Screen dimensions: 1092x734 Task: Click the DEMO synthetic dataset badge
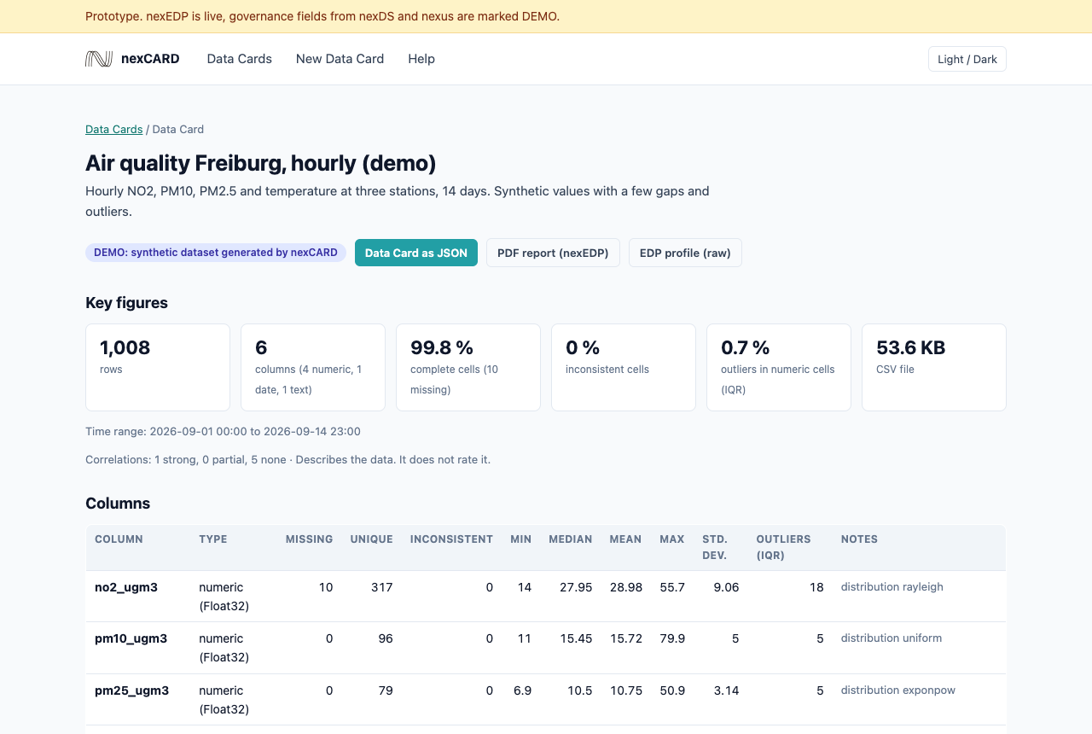(216, 253)
